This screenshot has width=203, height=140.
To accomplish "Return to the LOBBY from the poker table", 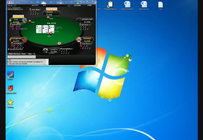I will pos(90,5).
